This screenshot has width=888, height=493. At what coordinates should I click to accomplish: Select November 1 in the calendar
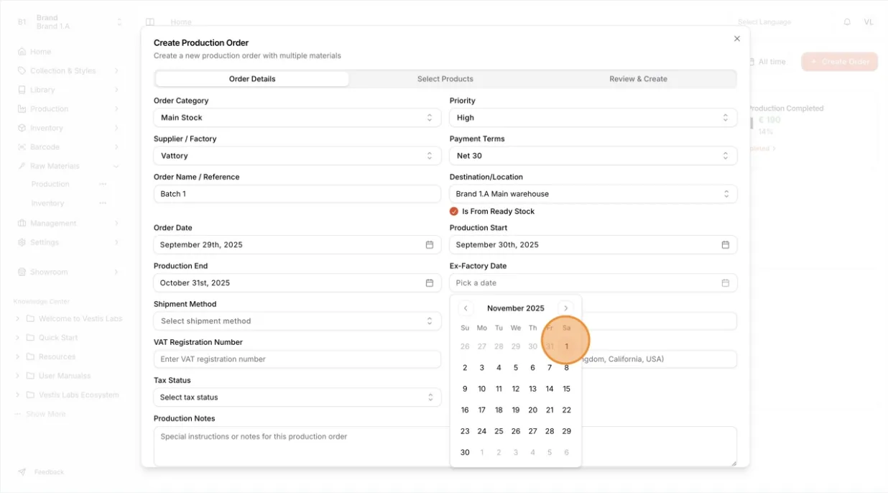[566, 346]
